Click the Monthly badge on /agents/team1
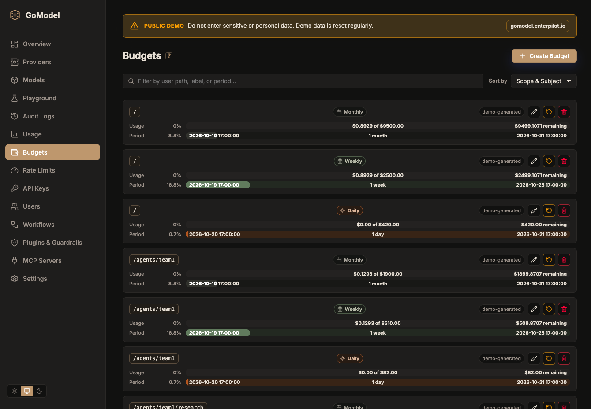The height and width of the screenshot is (409, 591). 350,260
